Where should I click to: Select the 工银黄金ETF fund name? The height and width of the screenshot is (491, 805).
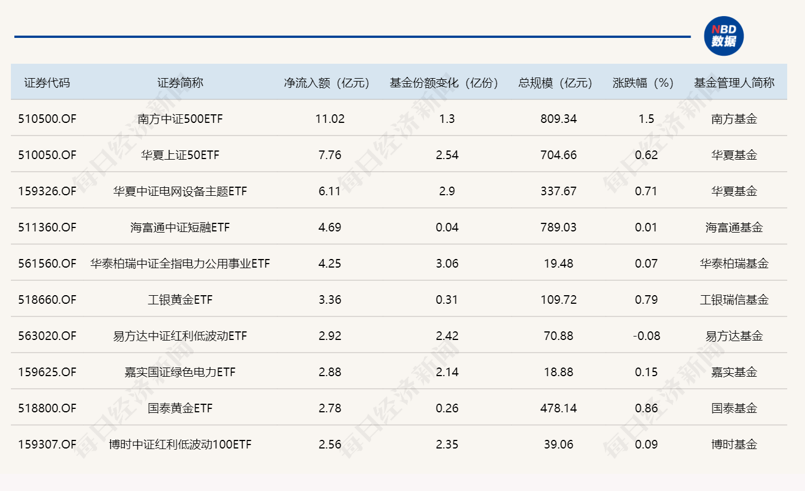click(180, 300)
